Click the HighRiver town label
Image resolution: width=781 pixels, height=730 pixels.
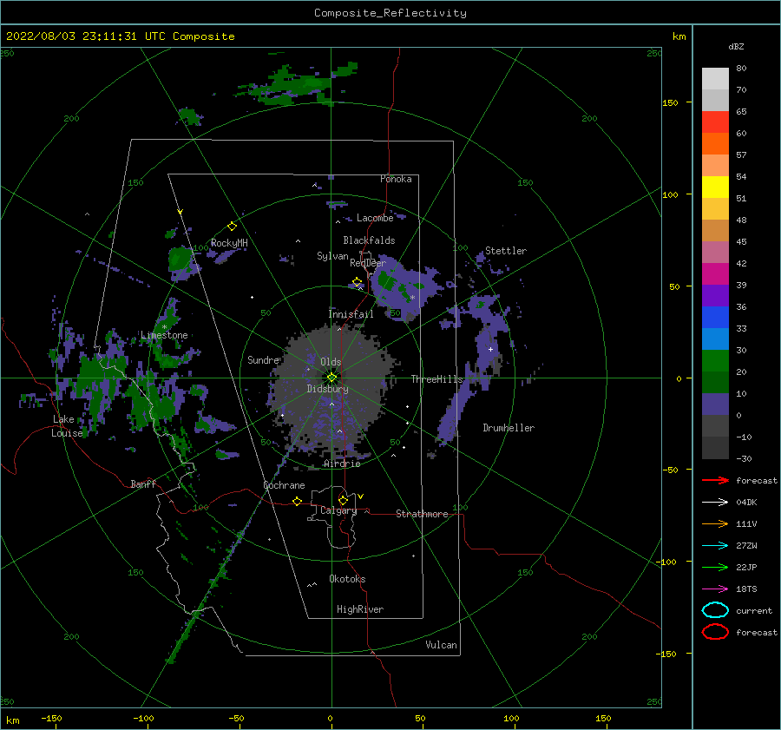click(360, 609)
